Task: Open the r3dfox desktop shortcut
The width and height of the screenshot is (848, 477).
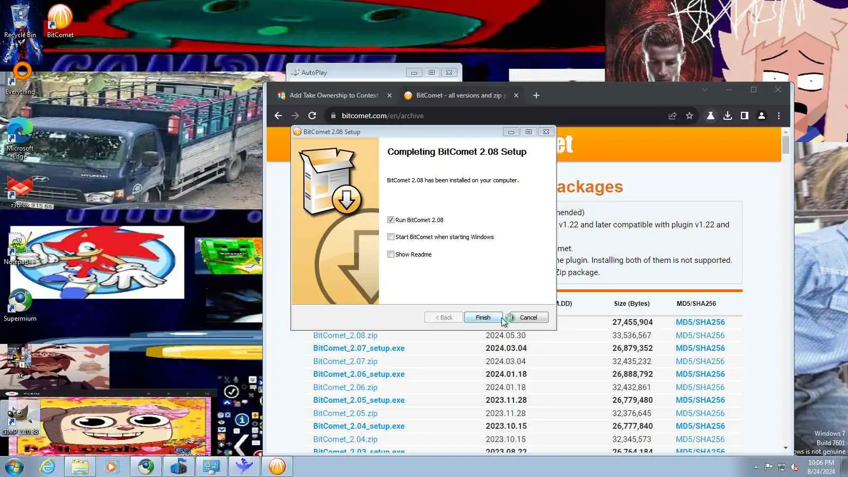Action: pos(20,192)
